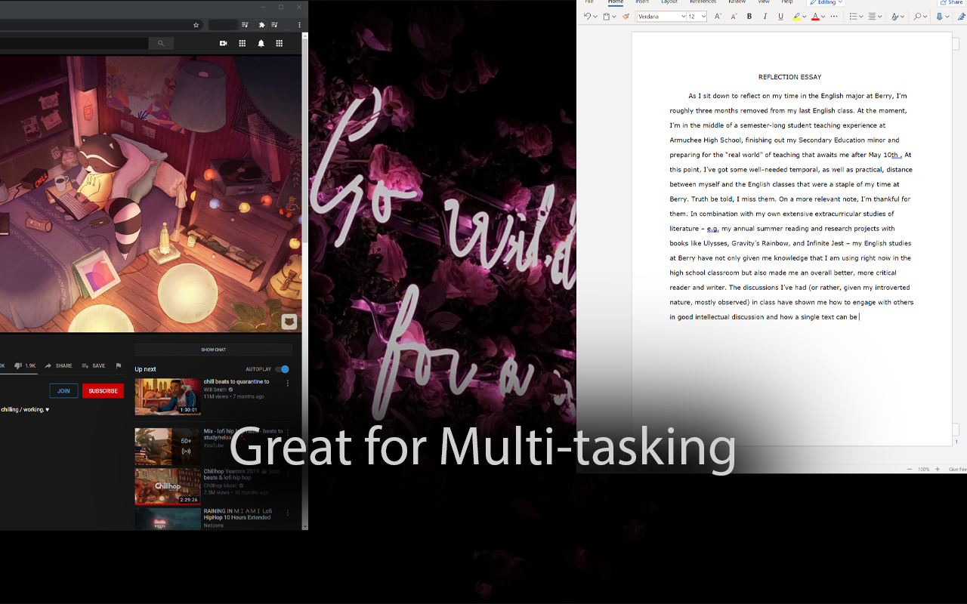
Task: Open the Review ribbon tab
Action: click(737, 2)
